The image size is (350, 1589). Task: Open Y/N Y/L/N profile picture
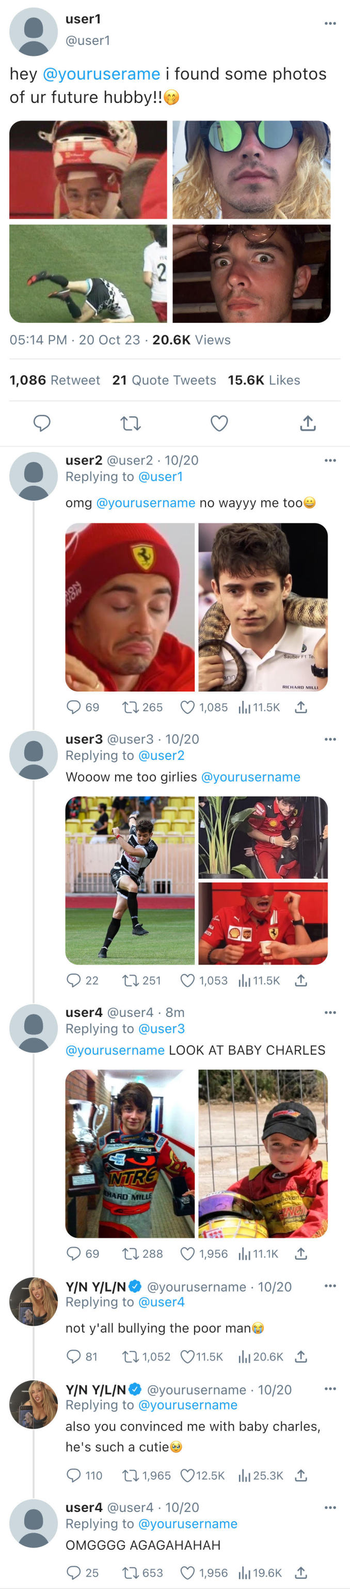pyautogui.click(x=33, y=1301)
